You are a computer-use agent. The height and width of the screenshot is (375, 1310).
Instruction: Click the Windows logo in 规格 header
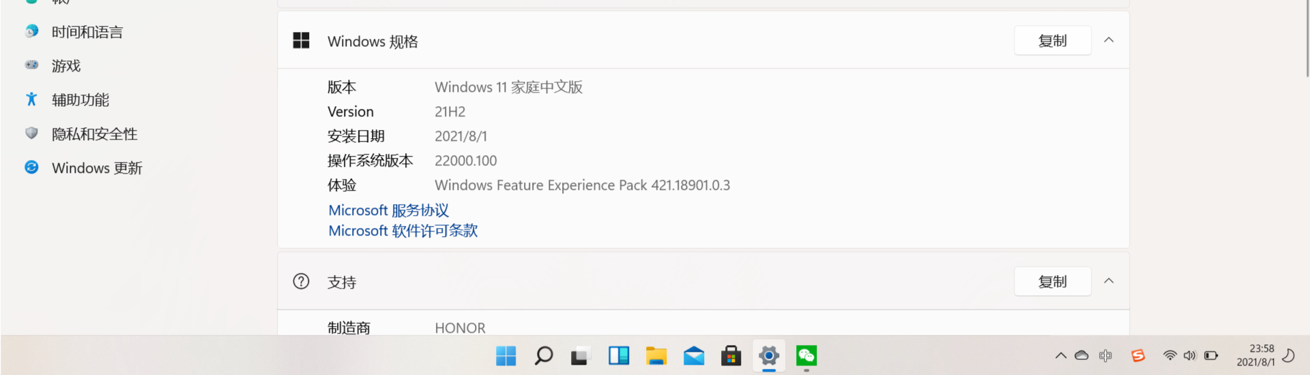(301, 41)
